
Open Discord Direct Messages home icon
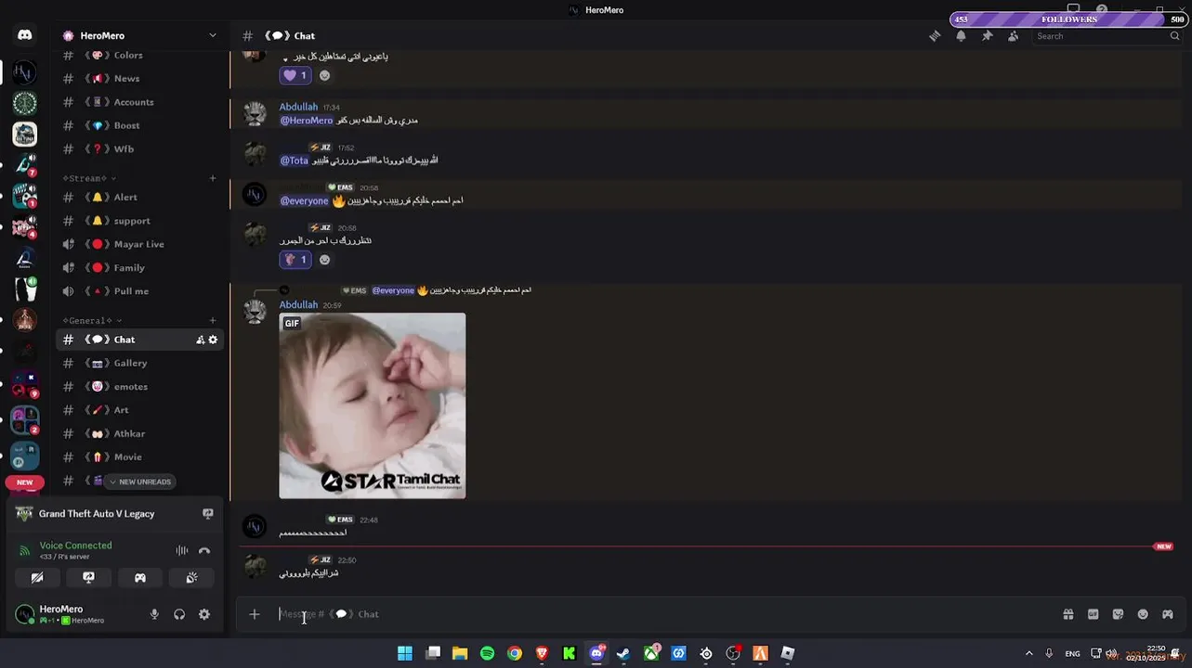(x=25, y=35)
